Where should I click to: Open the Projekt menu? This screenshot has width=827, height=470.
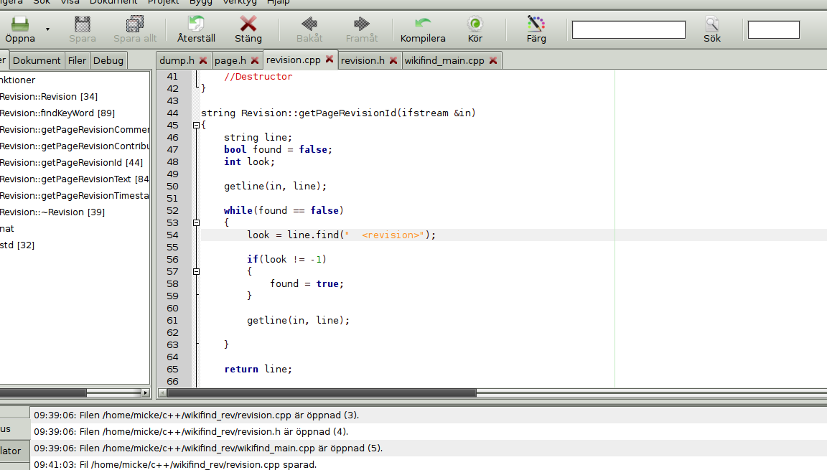click(x=164, y=3)
